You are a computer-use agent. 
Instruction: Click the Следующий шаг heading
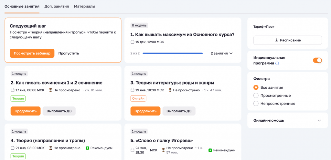tap(28, 26)
